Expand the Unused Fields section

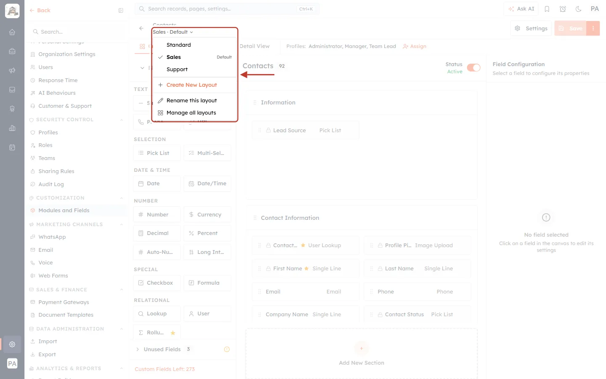coord(138,349)
